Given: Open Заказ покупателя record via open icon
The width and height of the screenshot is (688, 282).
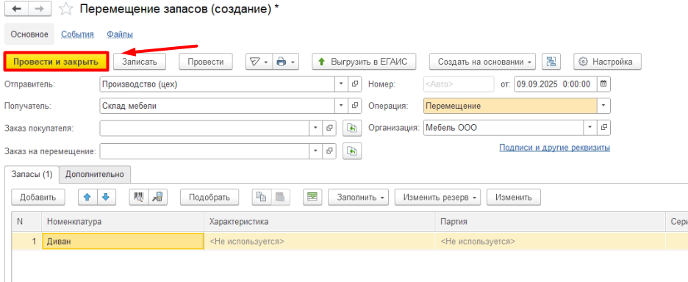Looking at the screenshot, I should 329,128.
